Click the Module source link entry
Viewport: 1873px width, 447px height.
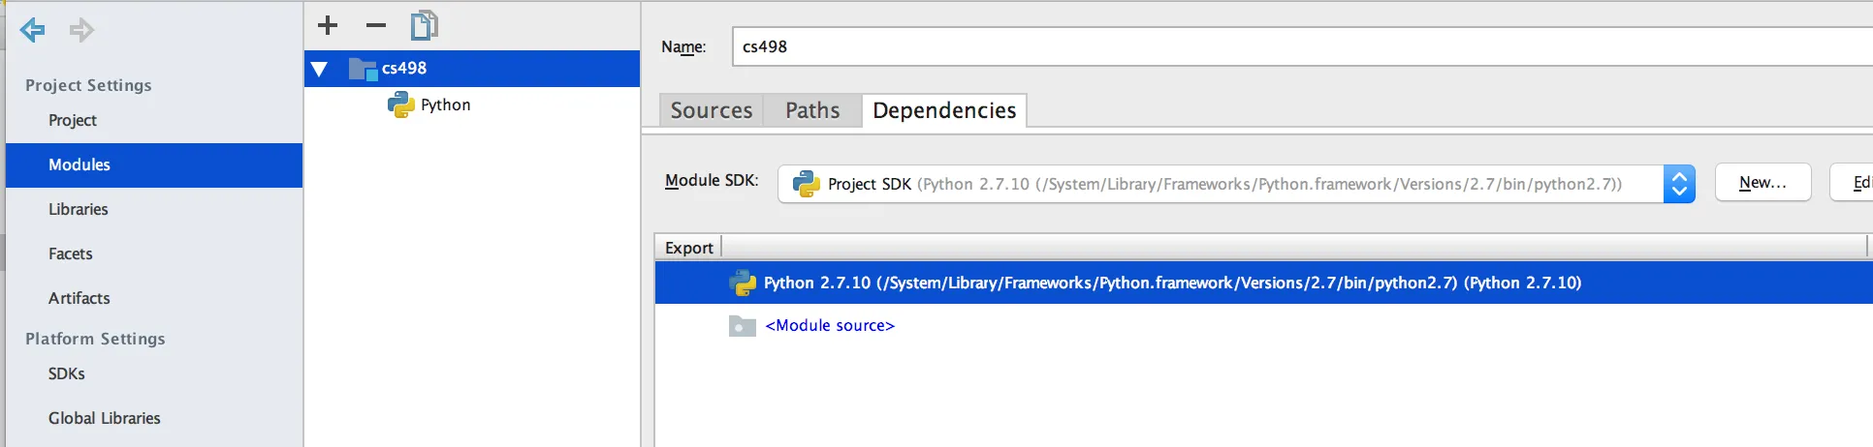coord(829,326)
